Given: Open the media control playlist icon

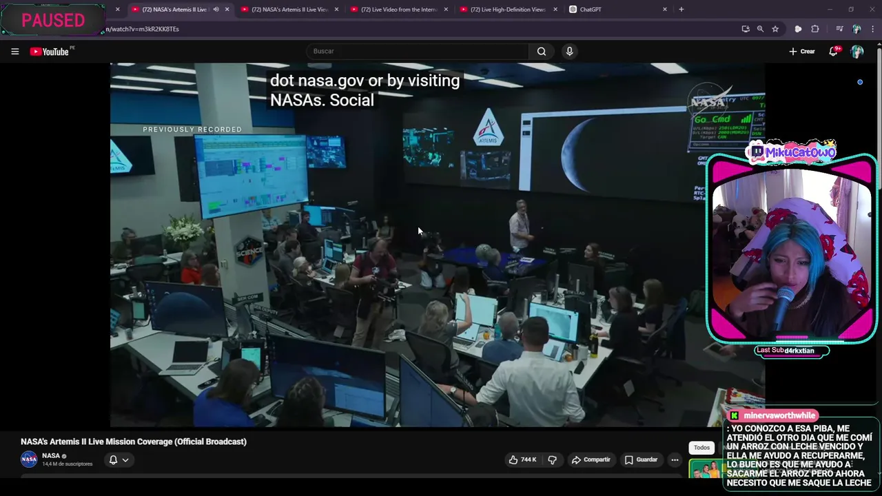Looking at the screenshot, I should pyautogui.click(x=839, y=29).
